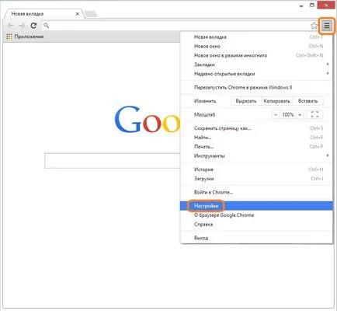This screenshot has width=337, height=311.
Task: Open the Chrome hamburger menu button
Action: [327, 26]
